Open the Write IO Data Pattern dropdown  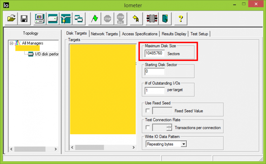tap(184, 144)
